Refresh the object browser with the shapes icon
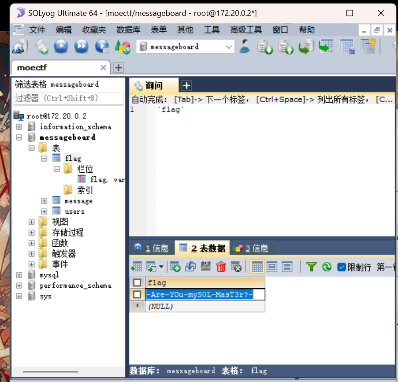Image resolution: width=398 pixels, height=382 pixels. (x=123, y=47)
